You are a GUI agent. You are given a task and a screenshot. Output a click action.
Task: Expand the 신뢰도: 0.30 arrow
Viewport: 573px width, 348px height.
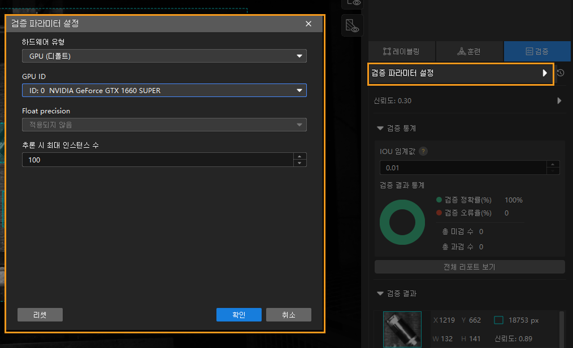(x=559, y=101)
